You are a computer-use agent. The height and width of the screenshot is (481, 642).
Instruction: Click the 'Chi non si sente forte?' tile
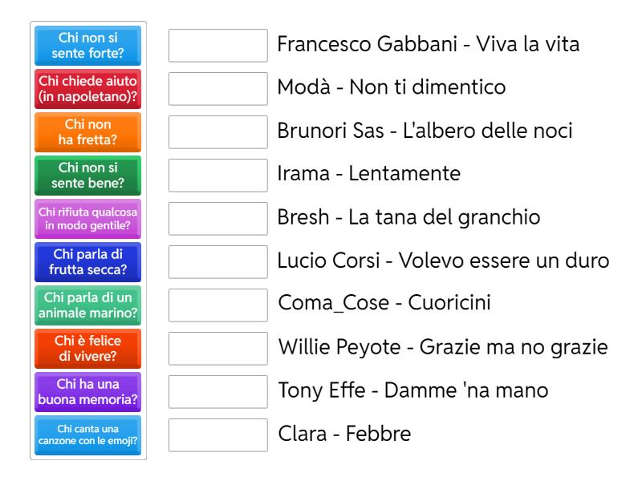(x=88, y=46)
